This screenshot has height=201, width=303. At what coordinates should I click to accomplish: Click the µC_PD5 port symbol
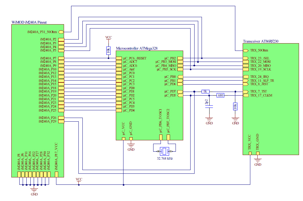180,95
